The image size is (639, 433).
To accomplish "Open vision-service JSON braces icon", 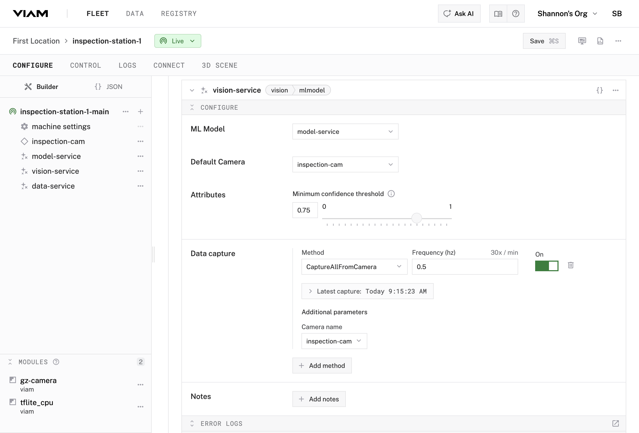I will tap(599, 90).
